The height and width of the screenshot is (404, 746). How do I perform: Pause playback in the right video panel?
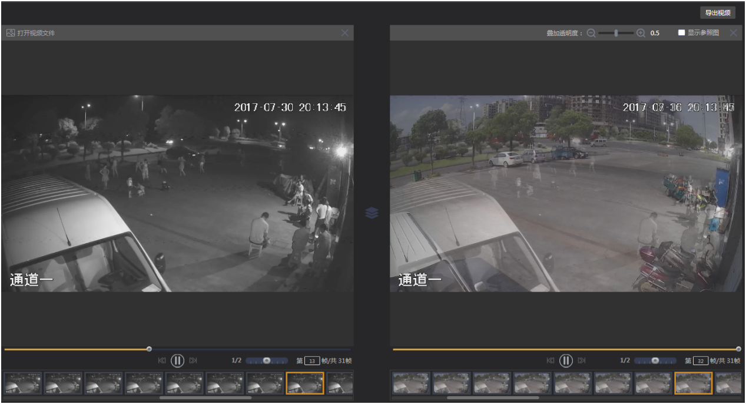pyautogui.click(x=566, y=360)
